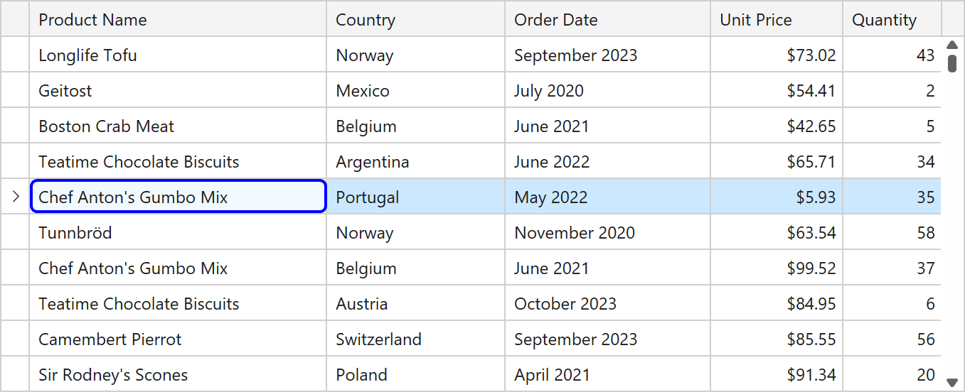Select the Argentina country cell

pos(415,162)
